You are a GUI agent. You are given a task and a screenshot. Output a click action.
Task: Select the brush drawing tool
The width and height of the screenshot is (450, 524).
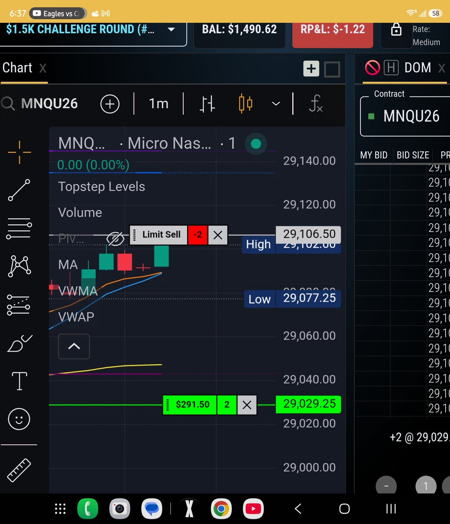click(19, 343)
